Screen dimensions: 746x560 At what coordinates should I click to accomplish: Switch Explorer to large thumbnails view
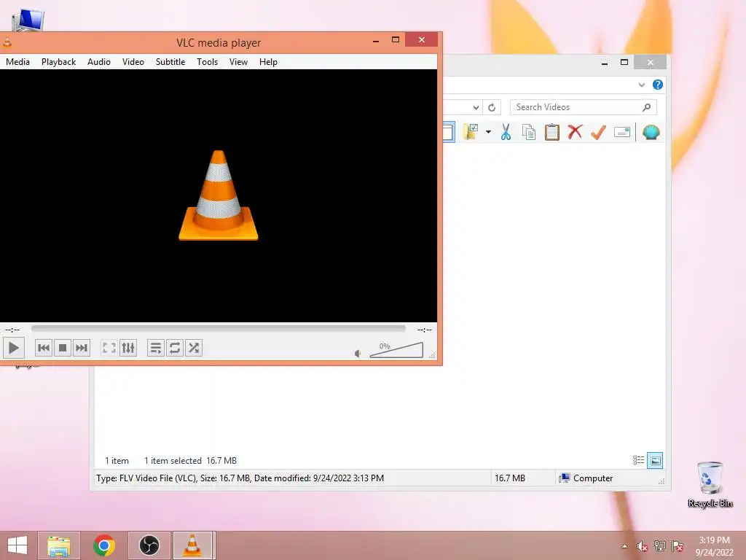(x=655, y=461)
